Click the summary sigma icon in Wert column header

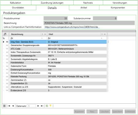(x=102, y=34)
